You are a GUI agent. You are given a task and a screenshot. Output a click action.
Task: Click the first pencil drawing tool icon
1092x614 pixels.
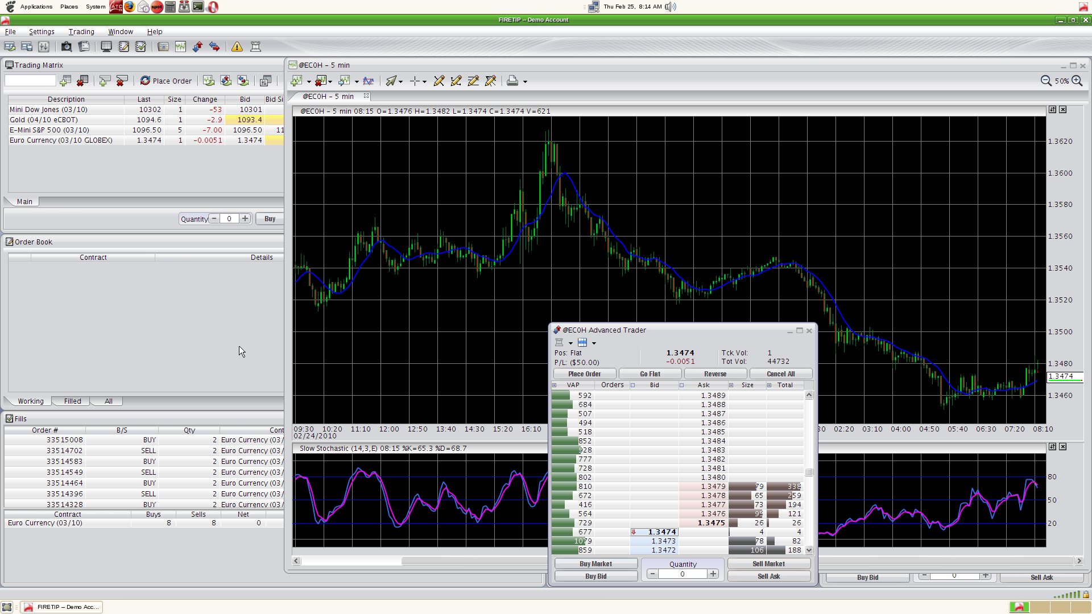tap(439, 81)
